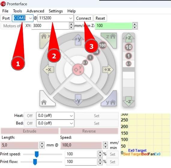Toggle the Heat Off button
Image resolution: width=171 pixels, height=168 pixels.
pyautogui.click(x=30, y=116)
